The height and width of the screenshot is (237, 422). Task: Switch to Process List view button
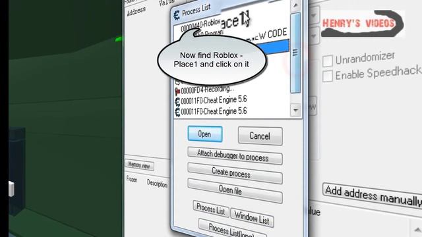pos(211,209)
